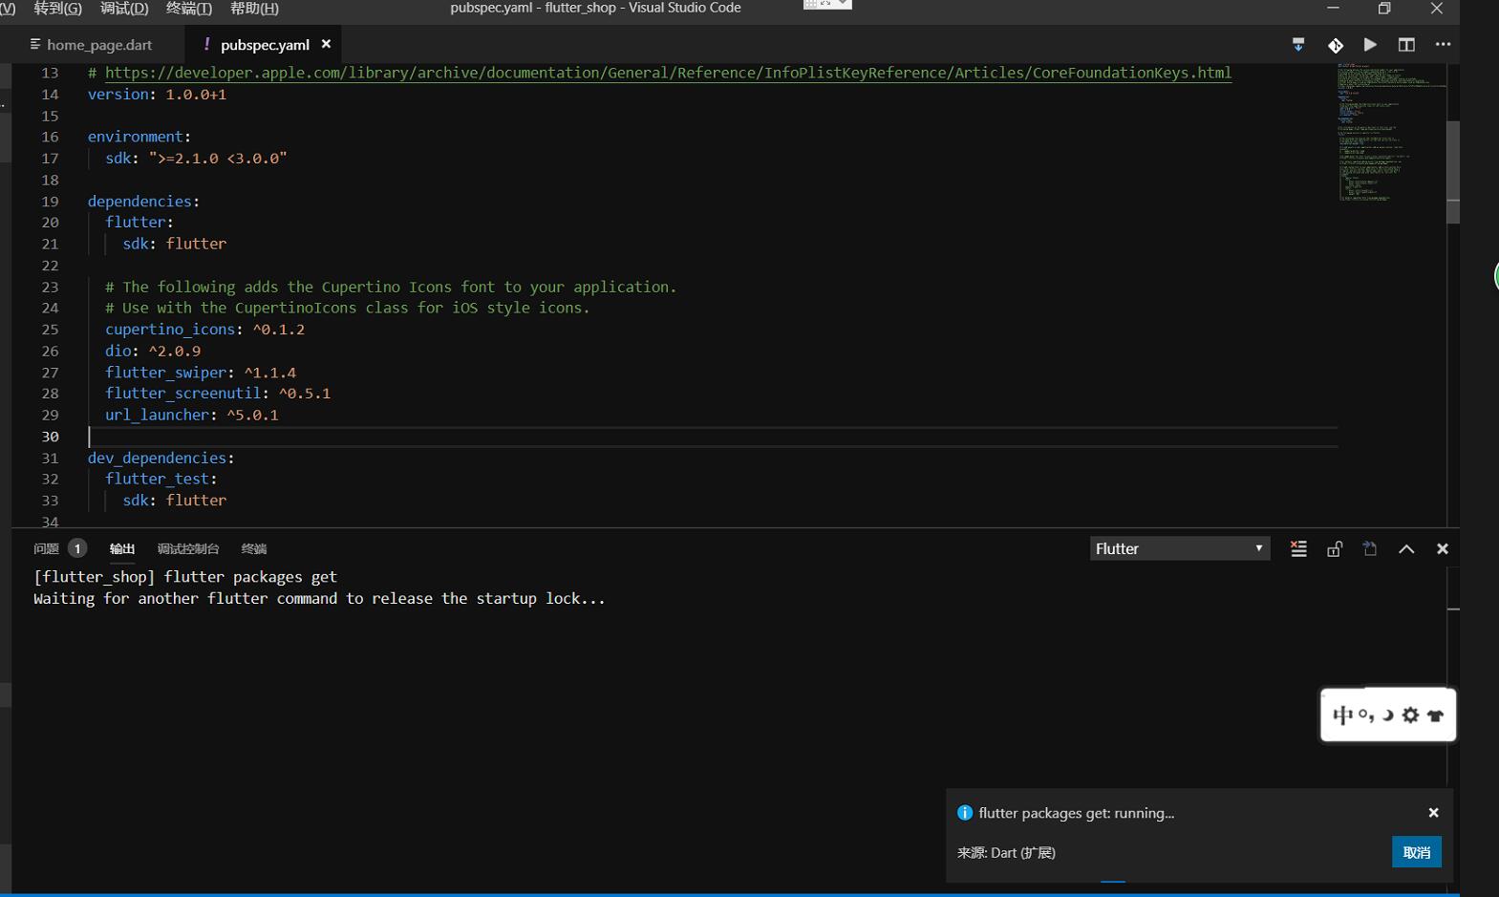1499x897 pixels.
Task: Click the Cupertino Icons comment on line 23
Action: [391, 287]
